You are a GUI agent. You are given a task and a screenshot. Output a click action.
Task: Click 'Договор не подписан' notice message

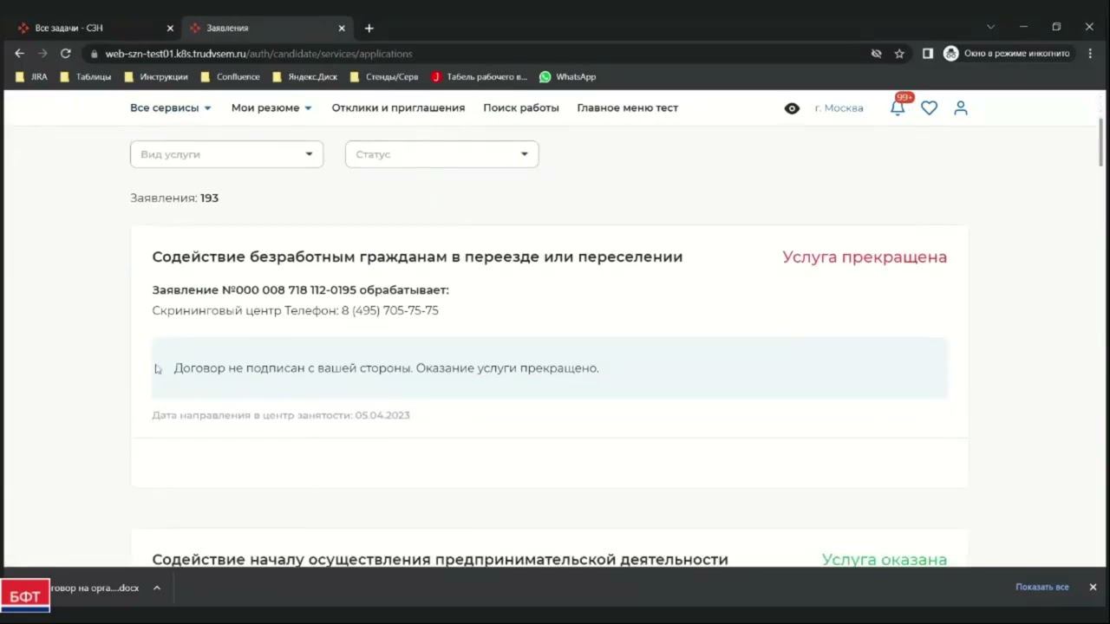(x=386, y=367)
